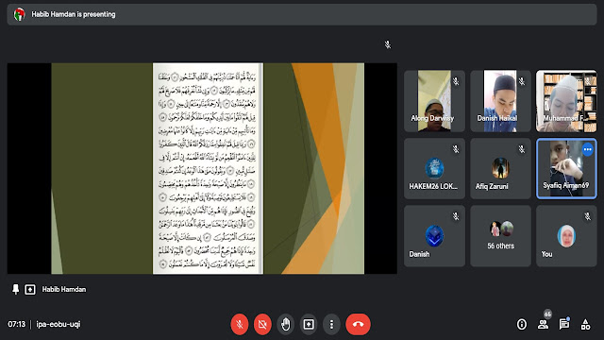Screen dimensions: 604x340
Task: Unmute the microphone in call controls
Action: pos(239,324)
